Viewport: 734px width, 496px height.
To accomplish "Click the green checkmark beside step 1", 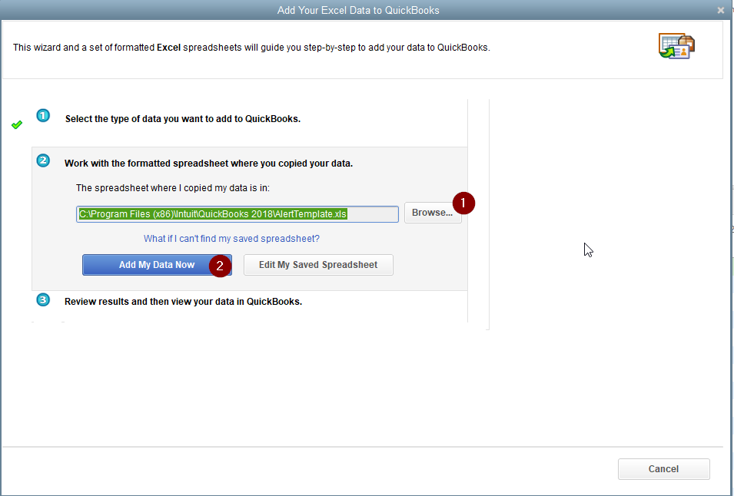I will point(17,125).
